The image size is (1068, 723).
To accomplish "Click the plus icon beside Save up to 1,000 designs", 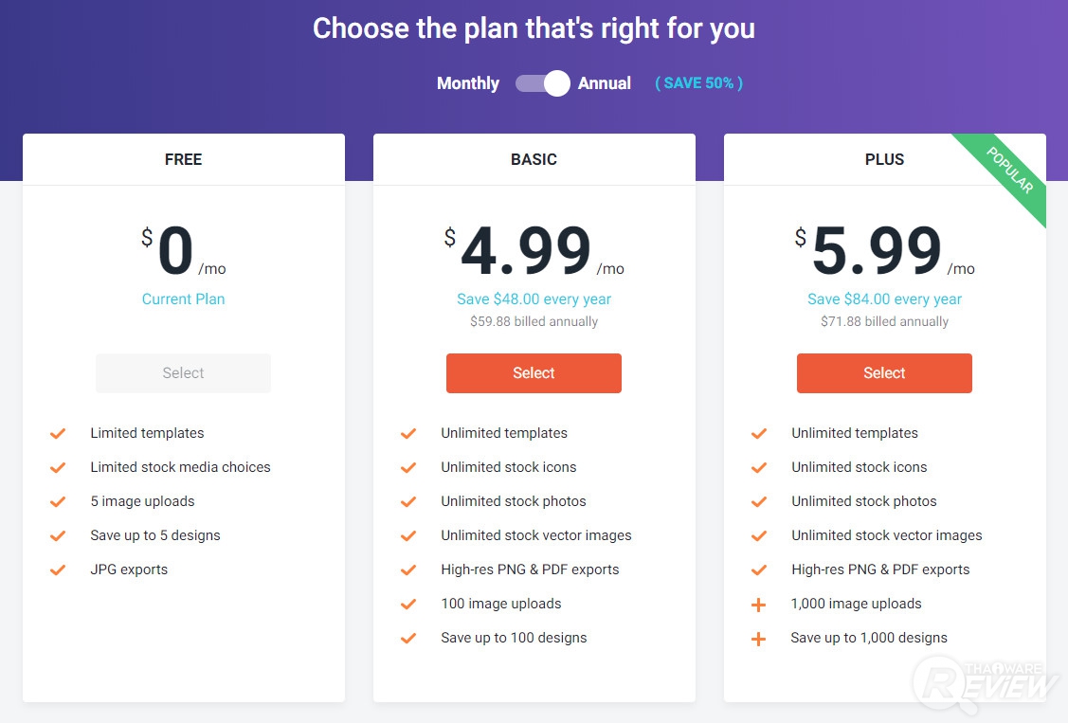I will click(x=758, y=639).
